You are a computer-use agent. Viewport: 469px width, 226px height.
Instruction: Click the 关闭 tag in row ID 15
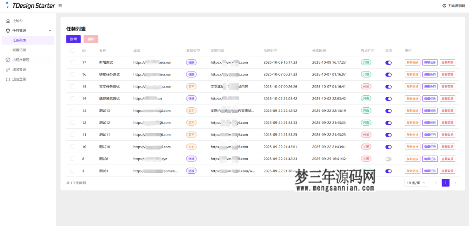click(366, 87)
